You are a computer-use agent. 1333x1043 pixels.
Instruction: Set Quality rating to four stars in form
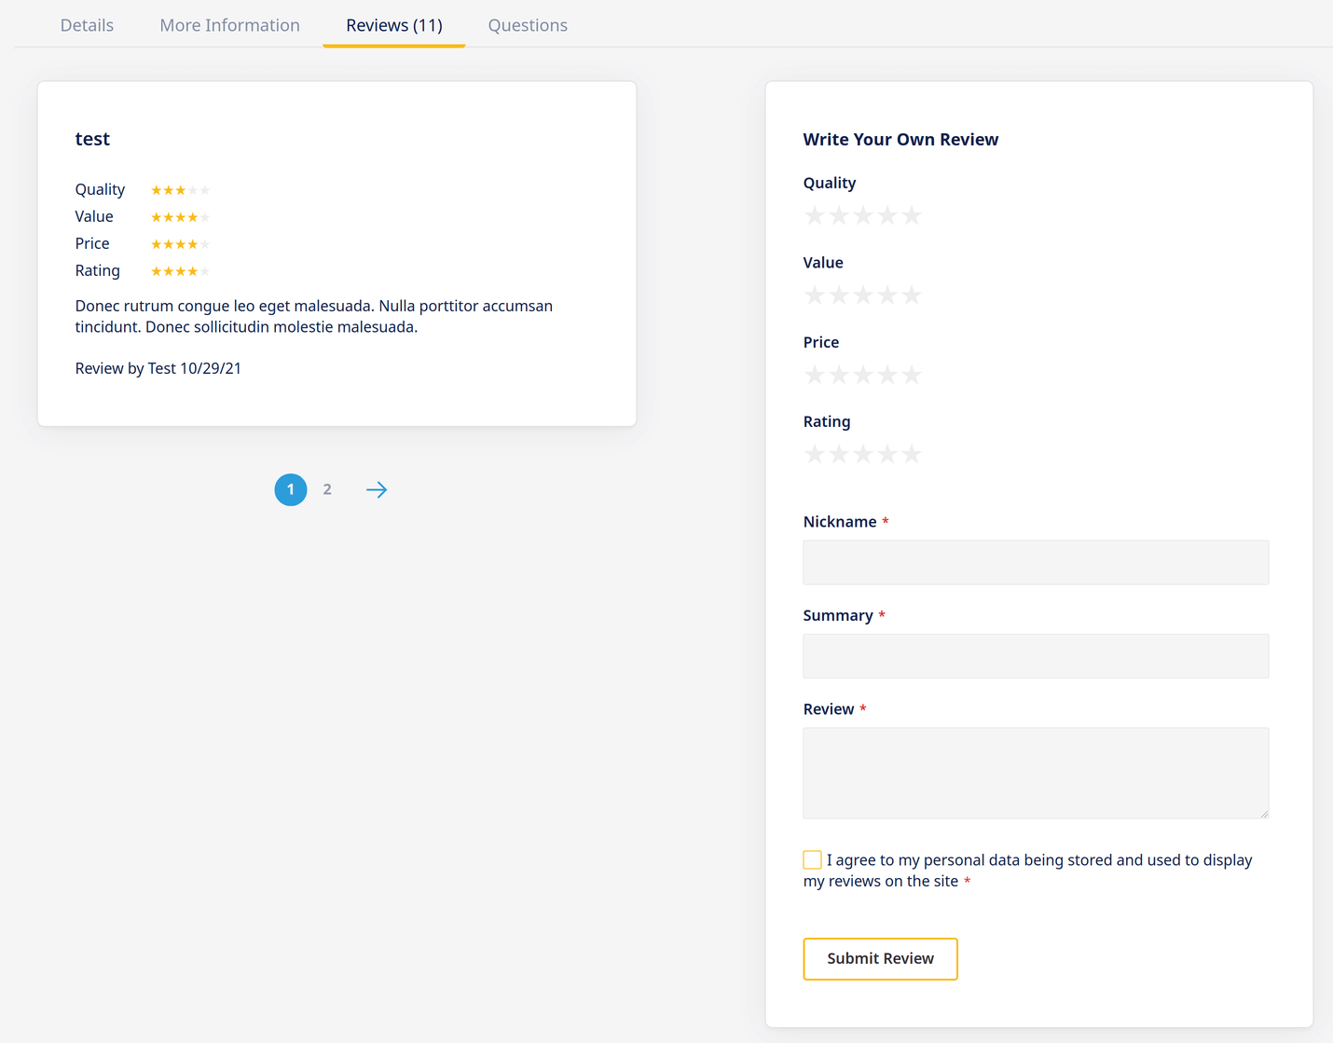pyautogui.click(x=887, y=215)
